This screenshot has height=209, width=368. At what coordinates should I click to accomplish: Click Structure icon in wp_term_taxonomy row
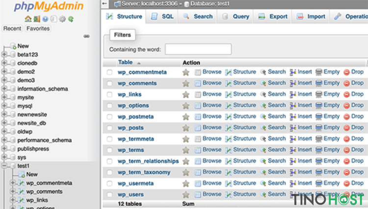pyautogui.click(x=228, y=172)
